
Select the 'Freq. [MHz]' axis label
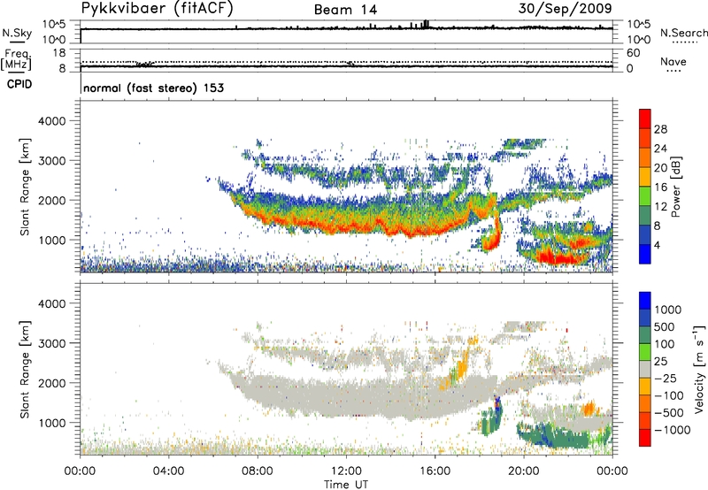(17, 60)
